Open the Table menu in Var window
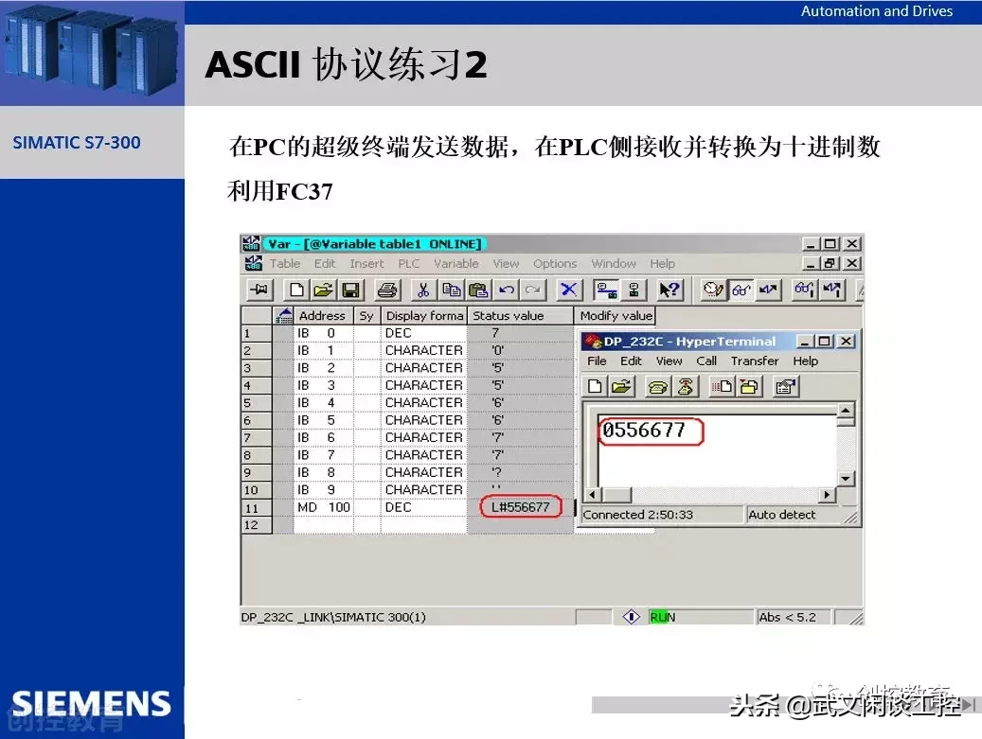The width and height of the screenshot is (982, 739). [x=285, y=263]
